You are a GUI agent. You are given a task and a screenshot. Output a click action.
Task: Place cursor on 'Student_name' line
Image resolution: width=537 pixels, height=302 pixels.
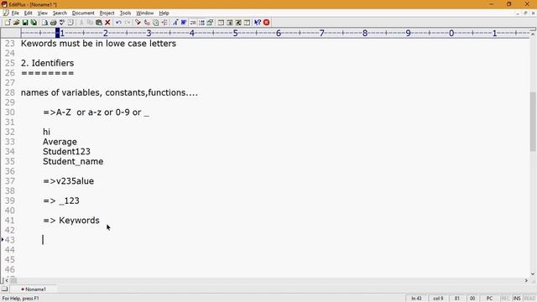click(x=73, y=162)
